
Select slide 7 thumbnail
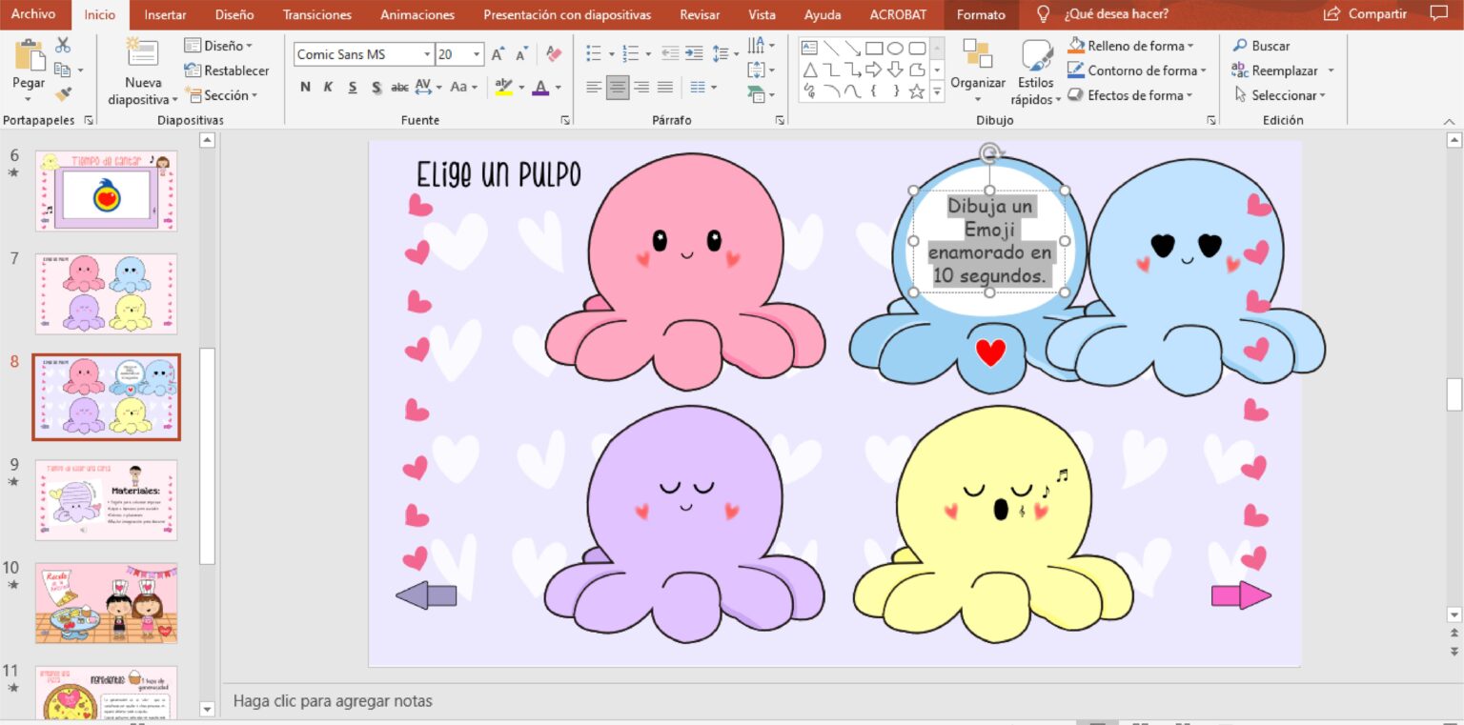click(x=107, y=293)
